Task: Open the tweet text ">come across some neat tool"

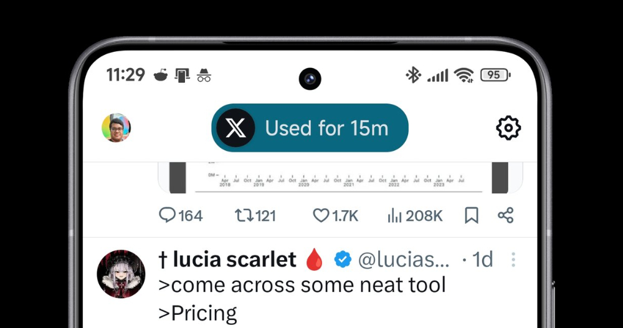Action: point(302,285)
